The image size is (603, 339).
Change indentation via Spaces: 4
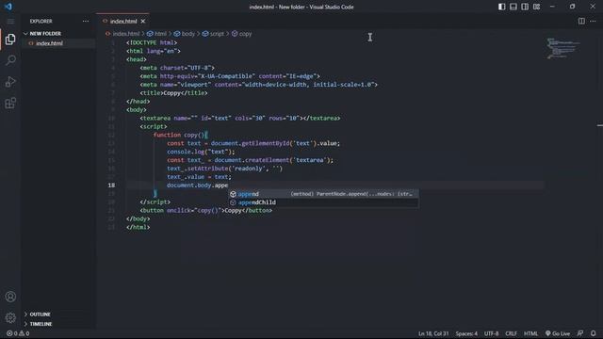pos(466,333)
